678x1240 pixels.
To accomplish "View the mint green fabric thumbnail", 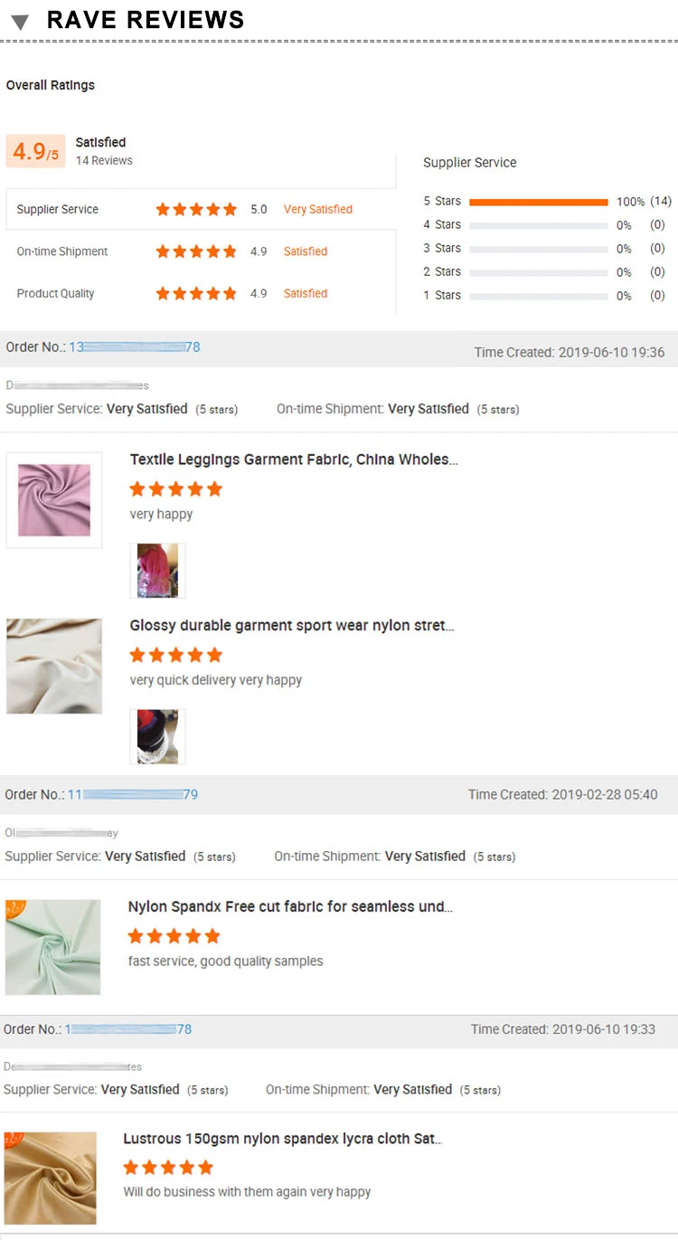I will click(x=52, y=947).
